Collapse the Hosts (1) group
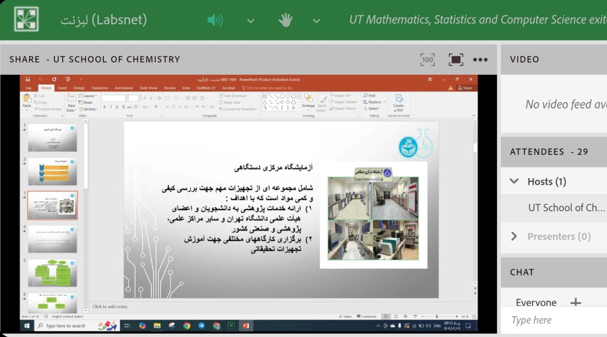This screenshot has height=337, width=607. click(x=515, y=181)
